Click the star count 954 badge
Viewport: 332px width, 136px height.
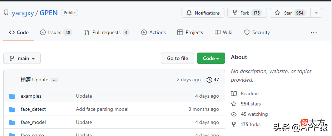(300, 13)
